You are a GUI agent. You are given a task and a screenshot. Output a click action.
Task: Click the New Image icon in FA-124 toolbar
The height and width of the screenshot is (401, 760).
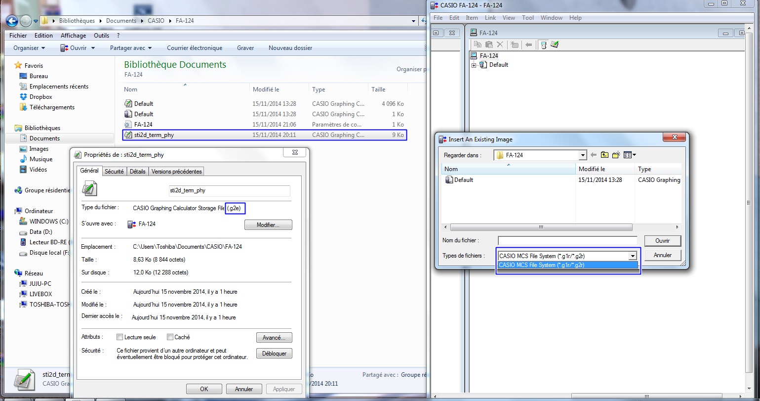tap(514, 45)
